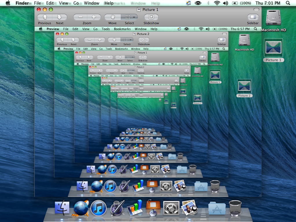This screenshot has height=222, width=296.
Task: Expand Select tool dropdown arrow in frontmost toolbar
Action: pos(134,17)
